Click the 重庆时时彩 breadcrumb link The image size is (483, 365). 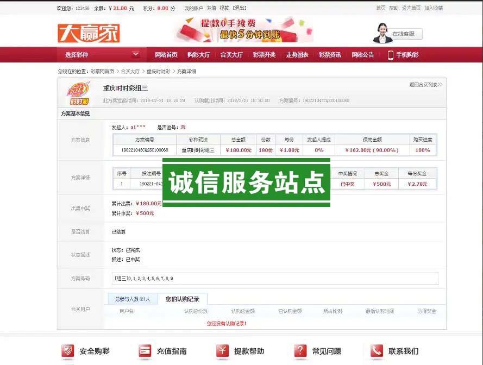(158, 71)
